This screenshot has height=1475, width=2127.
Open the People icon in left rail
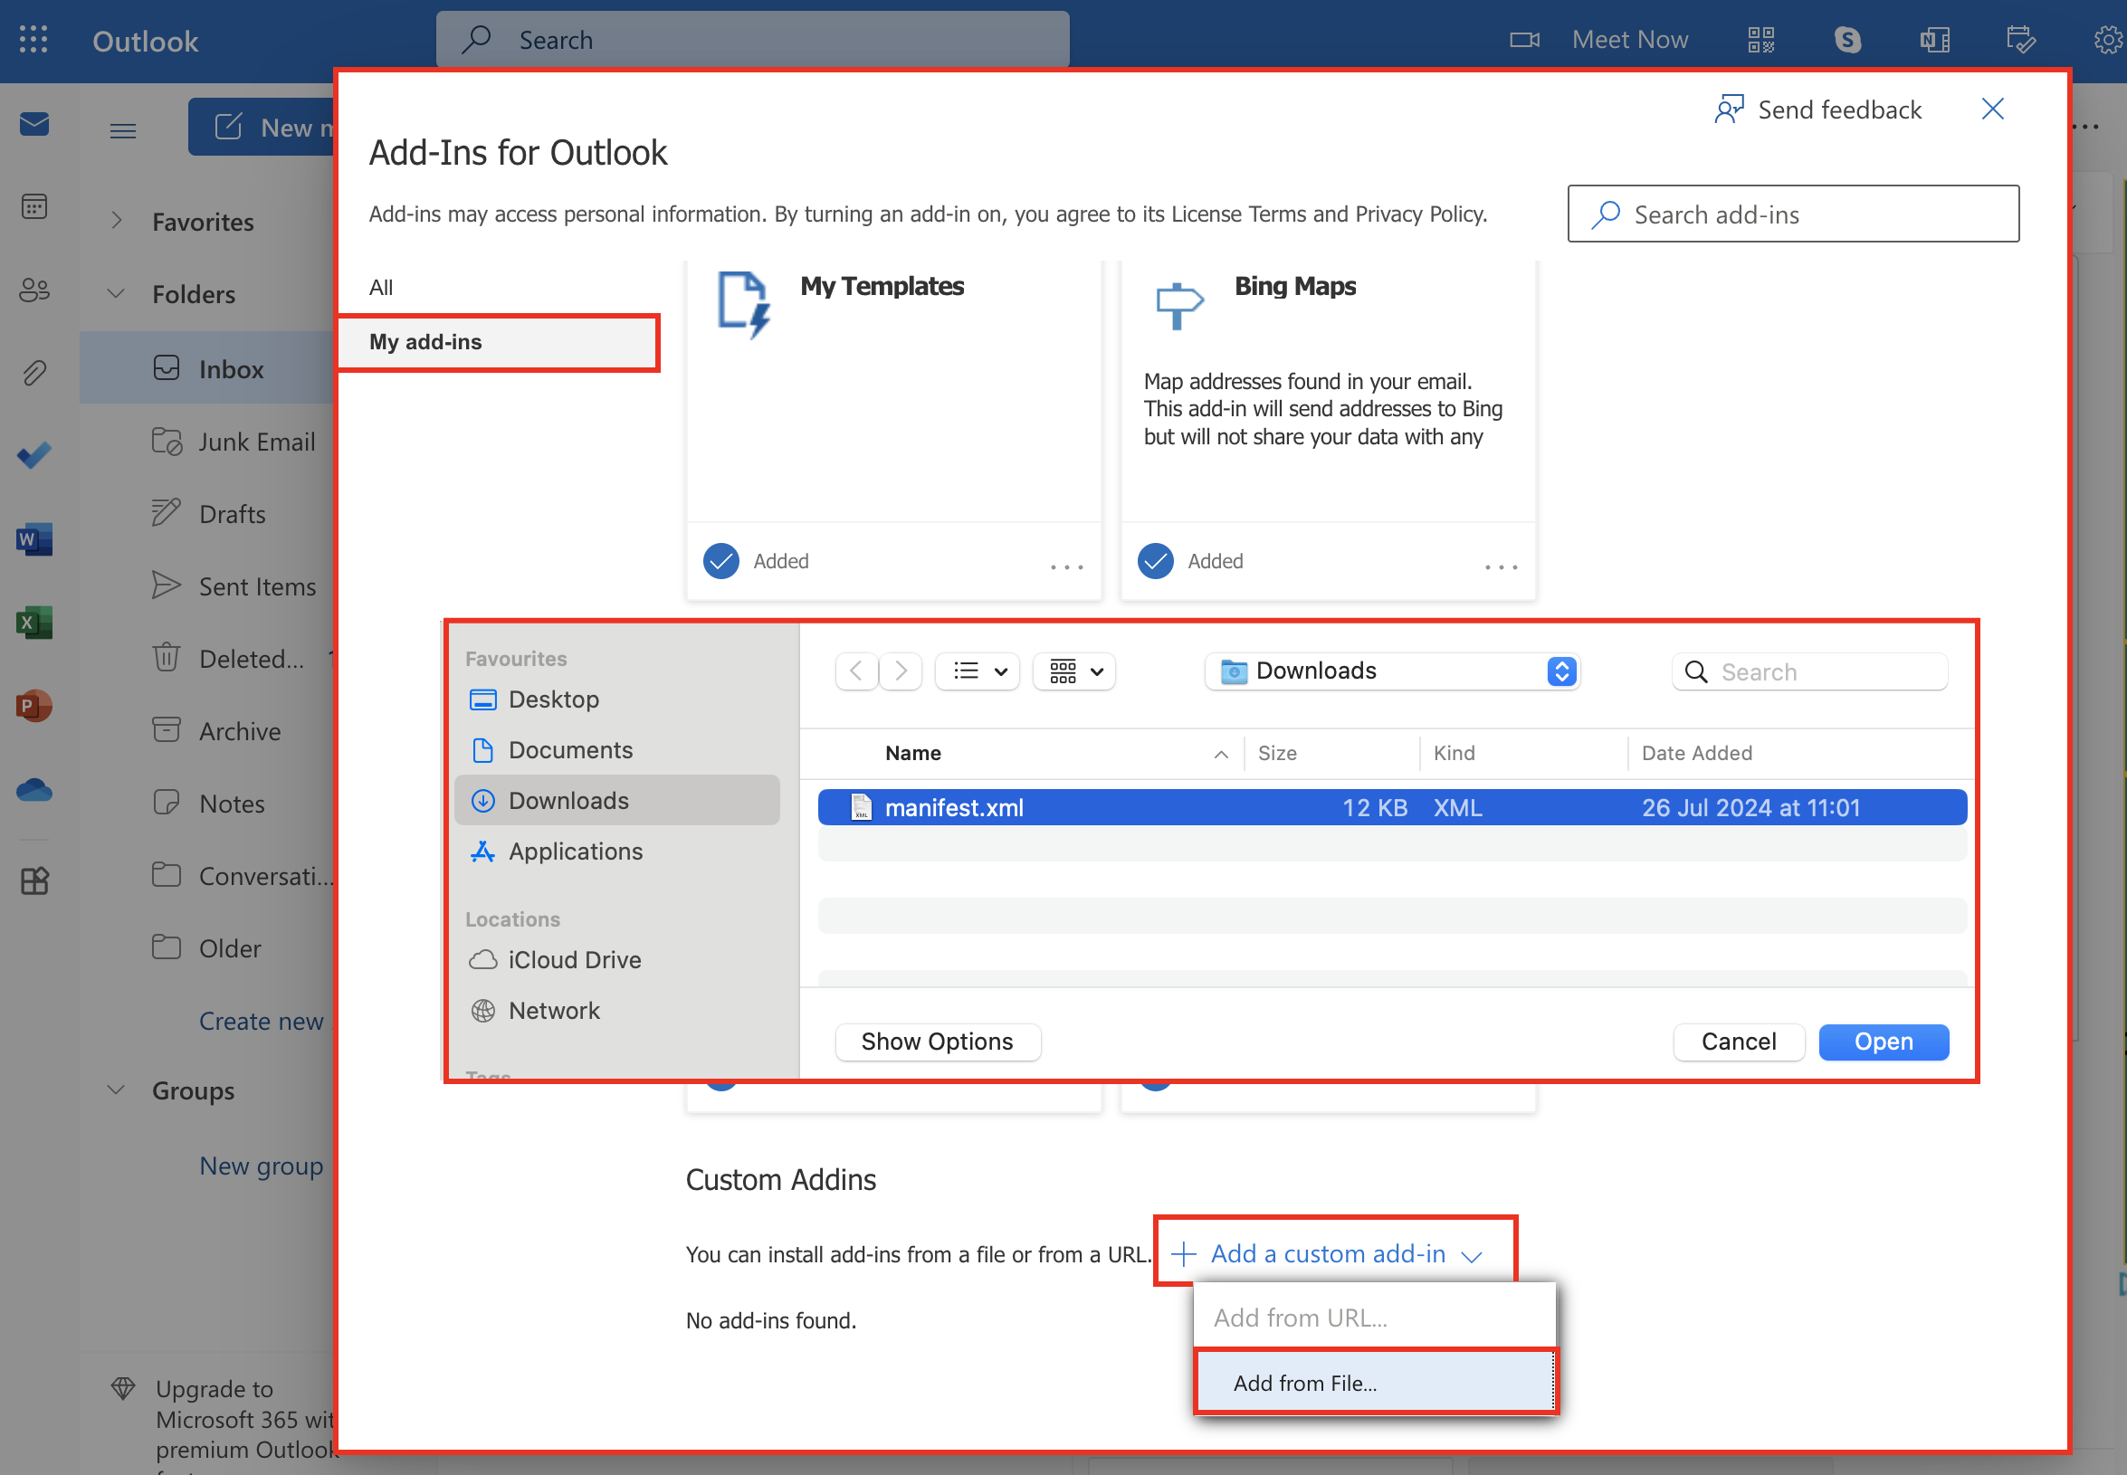tap(34, 290)
